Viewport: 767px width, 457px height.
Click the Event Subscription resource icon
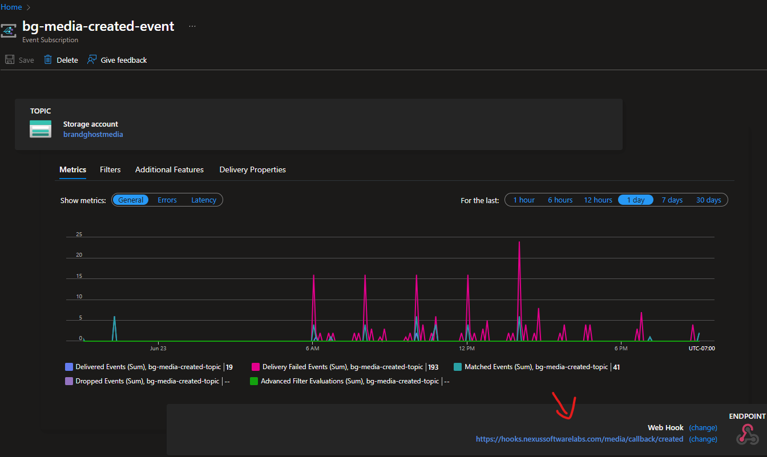8,30
